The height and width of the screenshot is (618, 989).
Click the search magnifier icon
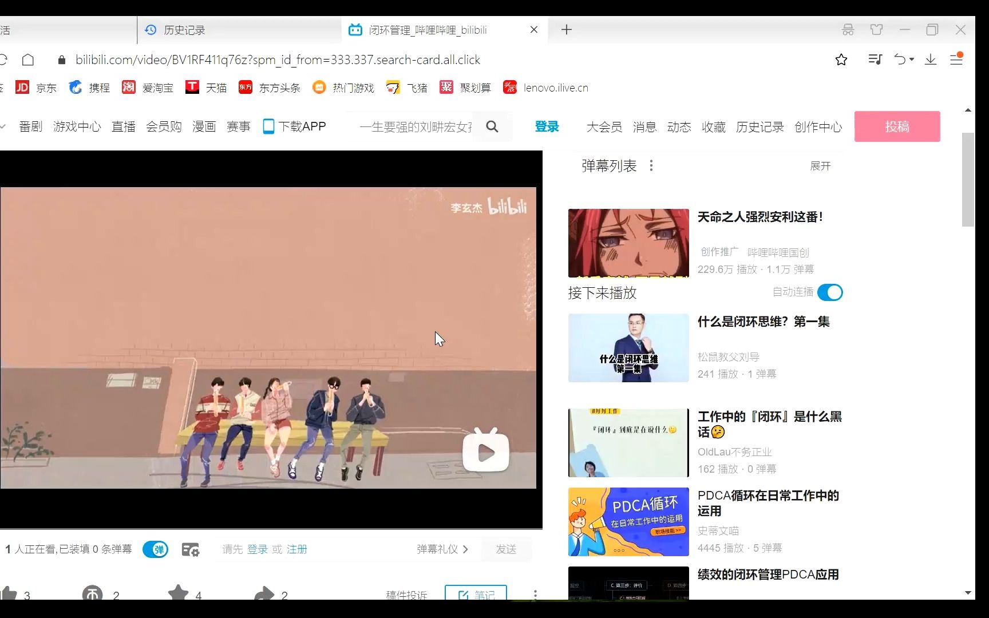tap(492, 126)
